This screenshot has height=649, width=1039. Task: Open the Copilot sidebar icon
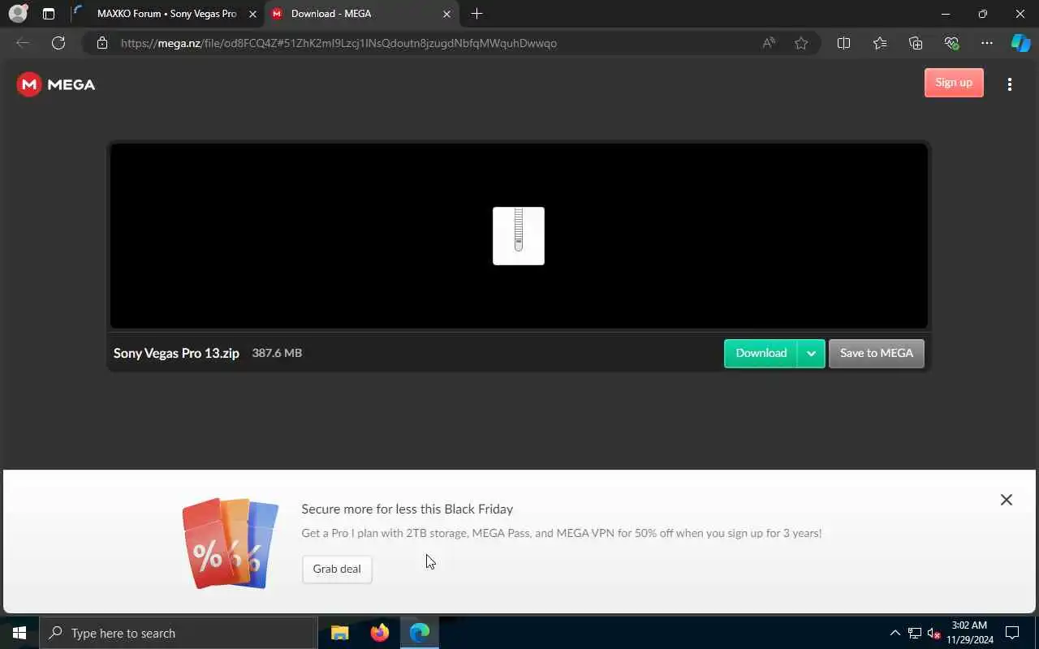tap(1020, 43)
